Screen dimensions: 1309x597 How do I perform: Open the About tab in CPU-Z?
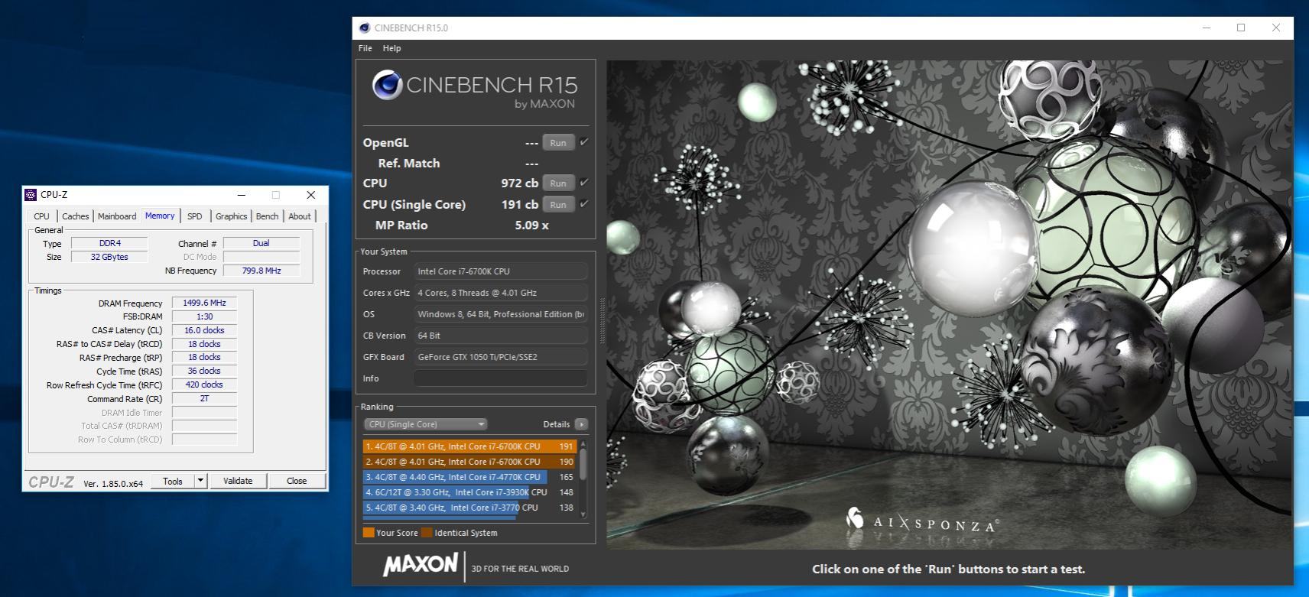pyautogui.click(x=300, y=216)
